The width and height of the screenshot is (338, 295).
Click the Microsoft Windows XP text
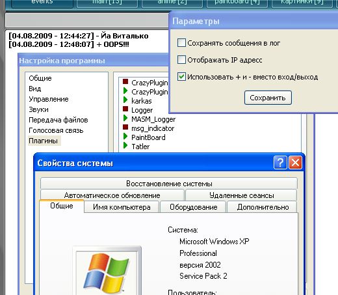[x=214, y=242]
